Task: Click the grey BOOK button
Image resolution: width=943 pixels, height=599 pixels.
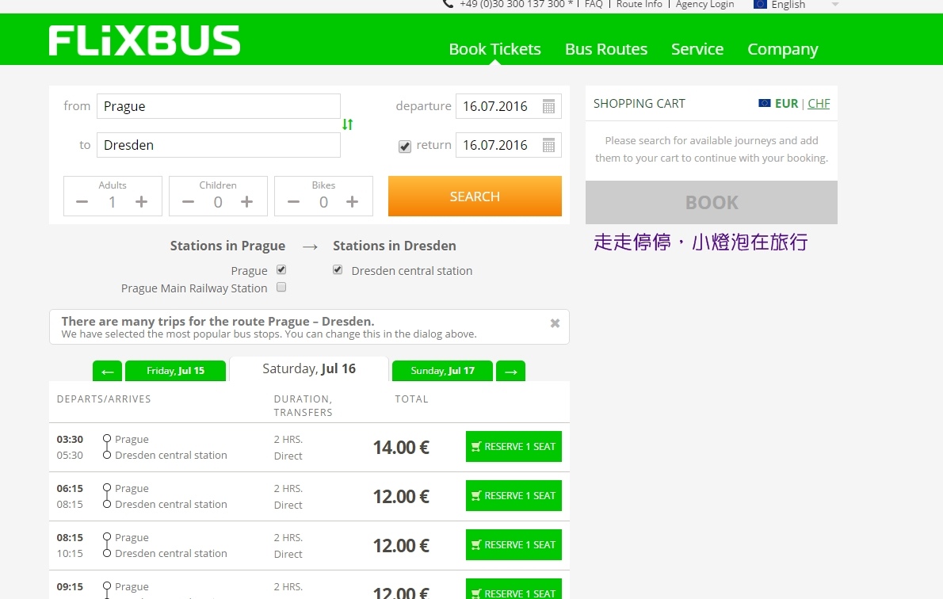Action: (x=712, y=203)
